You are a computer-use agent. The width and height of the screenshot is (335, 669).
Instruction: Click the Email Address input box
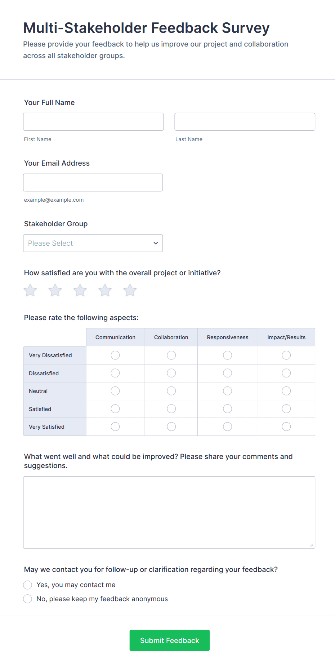[x=93, y=183]
